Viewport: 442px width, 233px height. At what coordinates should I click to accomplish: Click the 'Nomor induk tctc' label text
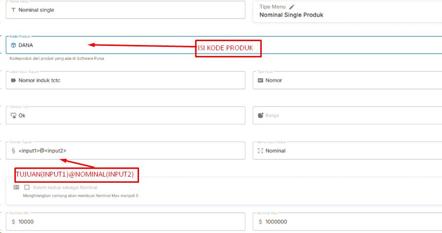coord(39,80)
